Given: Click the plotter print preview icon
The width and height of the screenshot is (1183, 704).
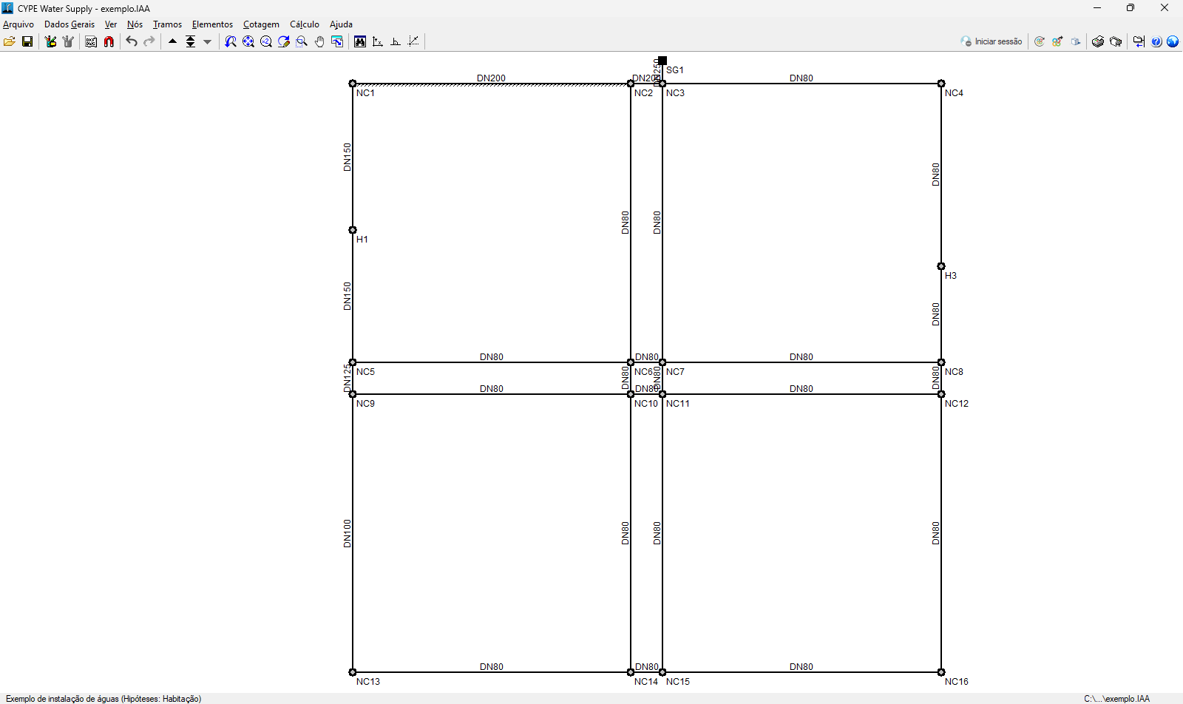Looking at the screenshot, I should pyautogui.click(x=1116, y=41).
